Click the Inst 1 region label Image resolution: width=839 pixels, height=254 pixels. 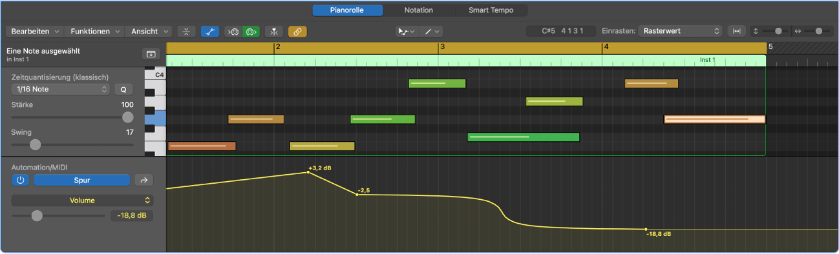(x=708, y=60)
